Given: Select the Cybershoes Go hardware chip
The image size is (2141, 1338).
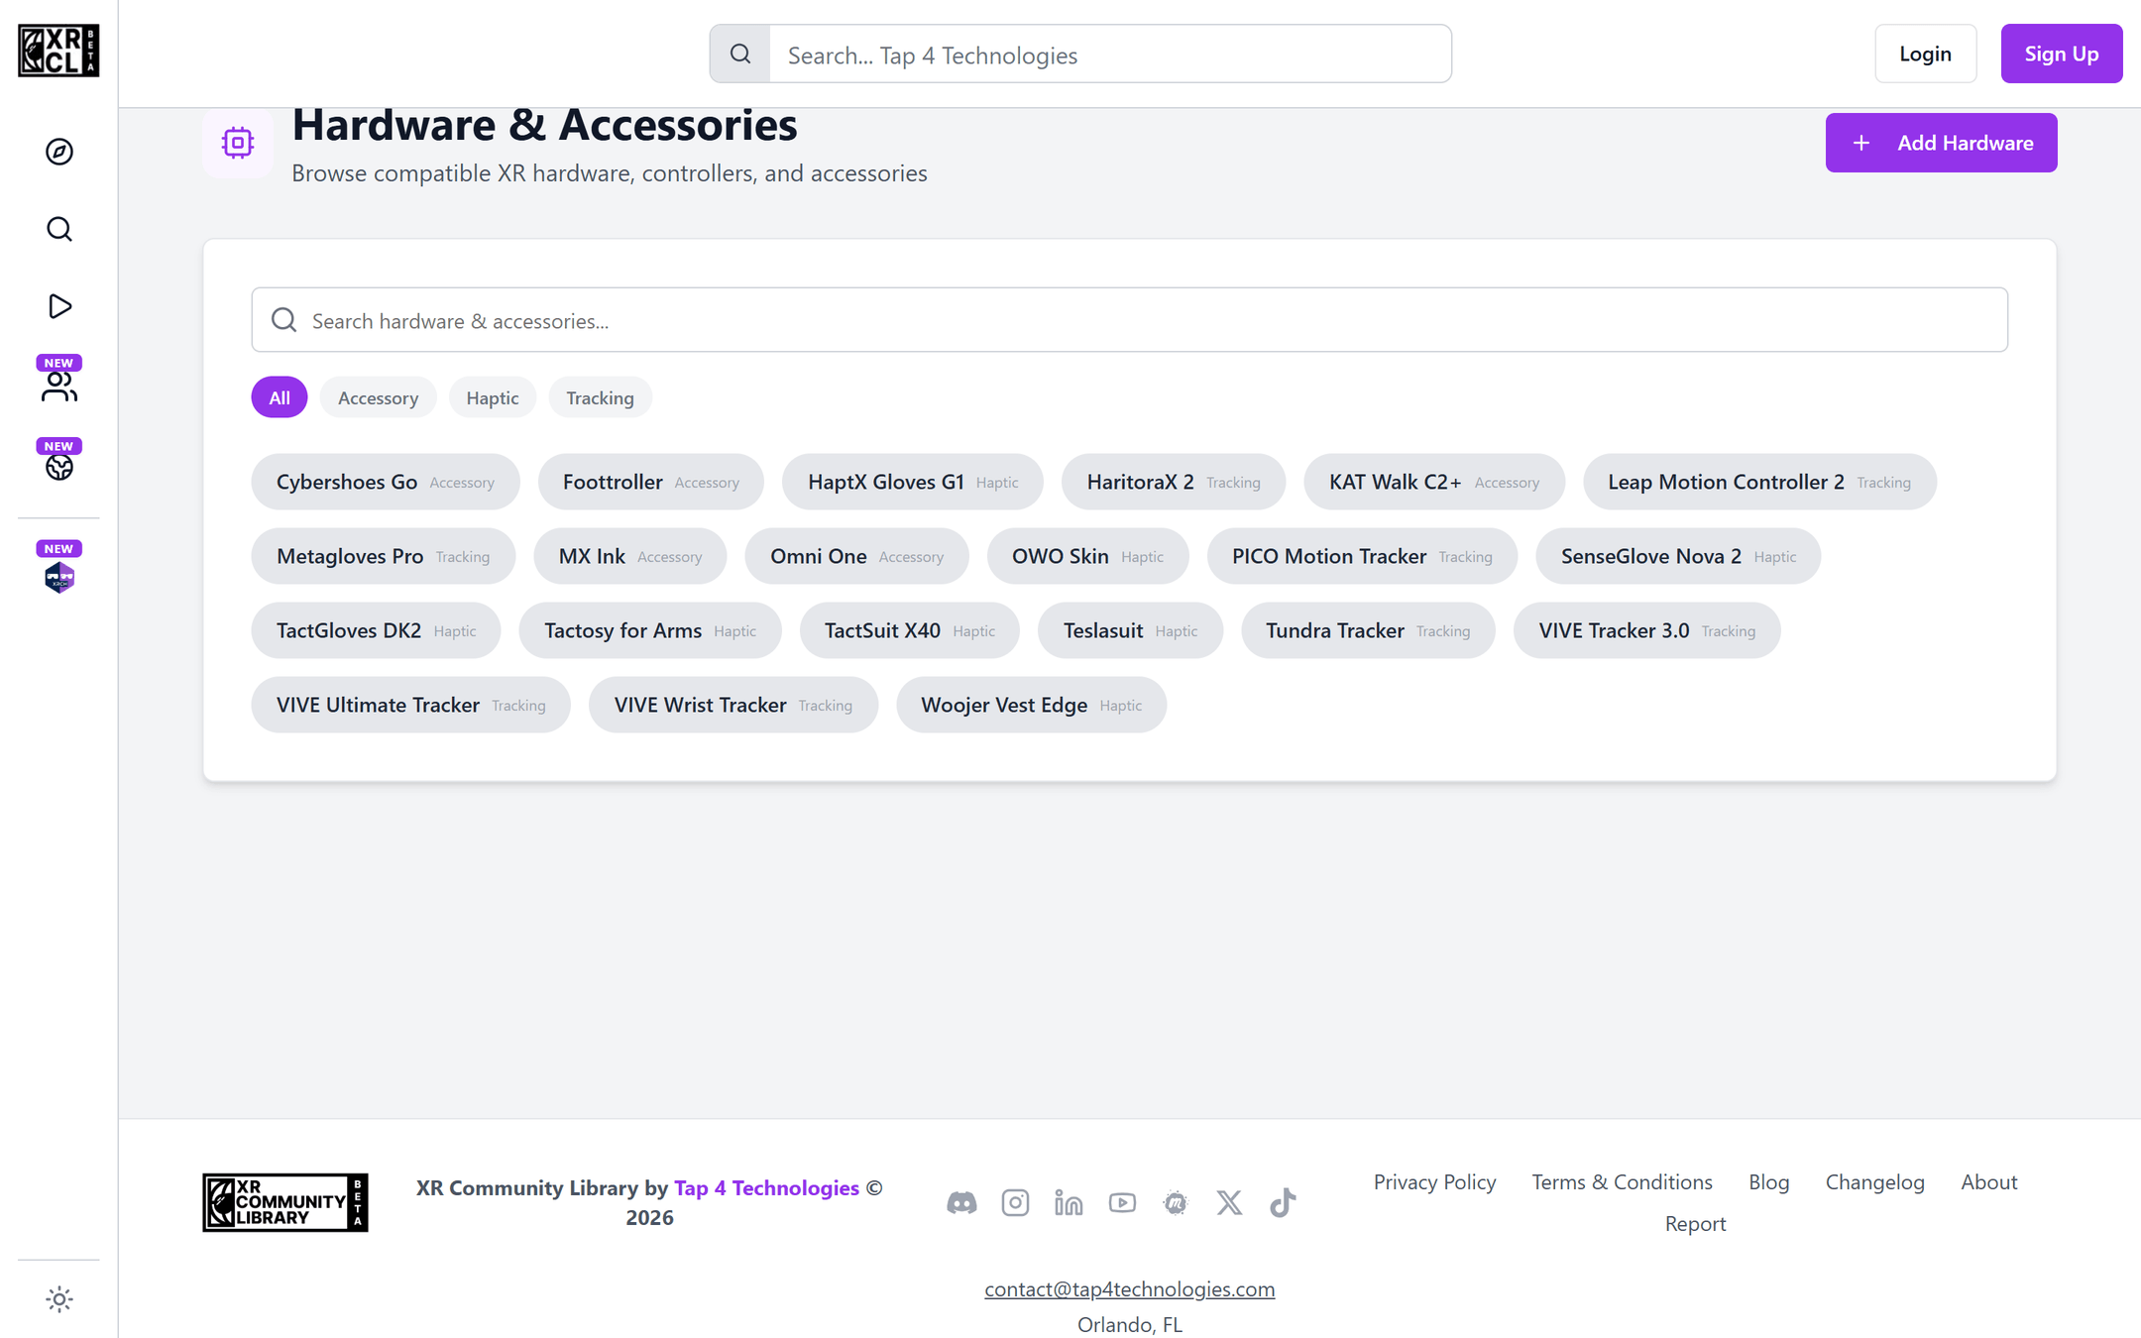Looking at the screenshot, I should (386, 482).
